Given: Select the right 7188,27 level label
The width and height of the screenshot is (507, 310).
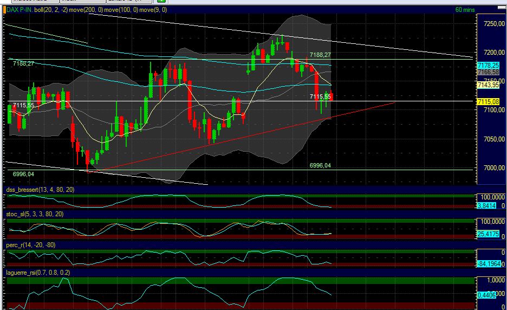Looking at the screenshot, I should 320,55.
